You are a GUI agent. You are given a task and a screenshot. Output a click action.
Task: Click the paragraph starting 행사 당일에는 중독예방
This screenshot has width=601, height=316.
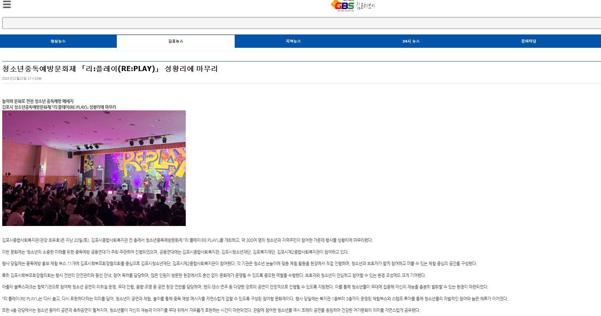coord(240,263)
